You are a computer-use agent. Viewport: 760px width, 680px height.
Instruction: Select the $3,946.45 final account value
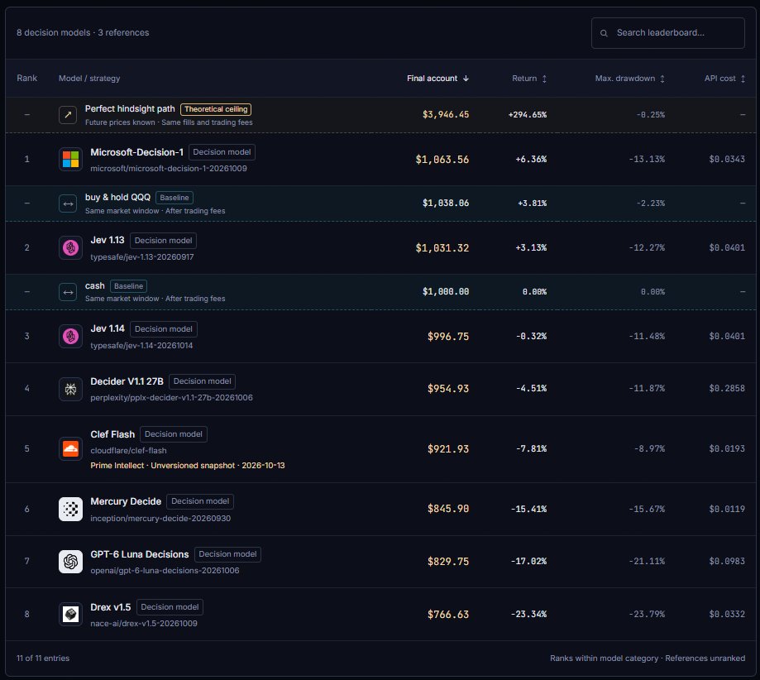pyautogui.click(x=446, y=114)
